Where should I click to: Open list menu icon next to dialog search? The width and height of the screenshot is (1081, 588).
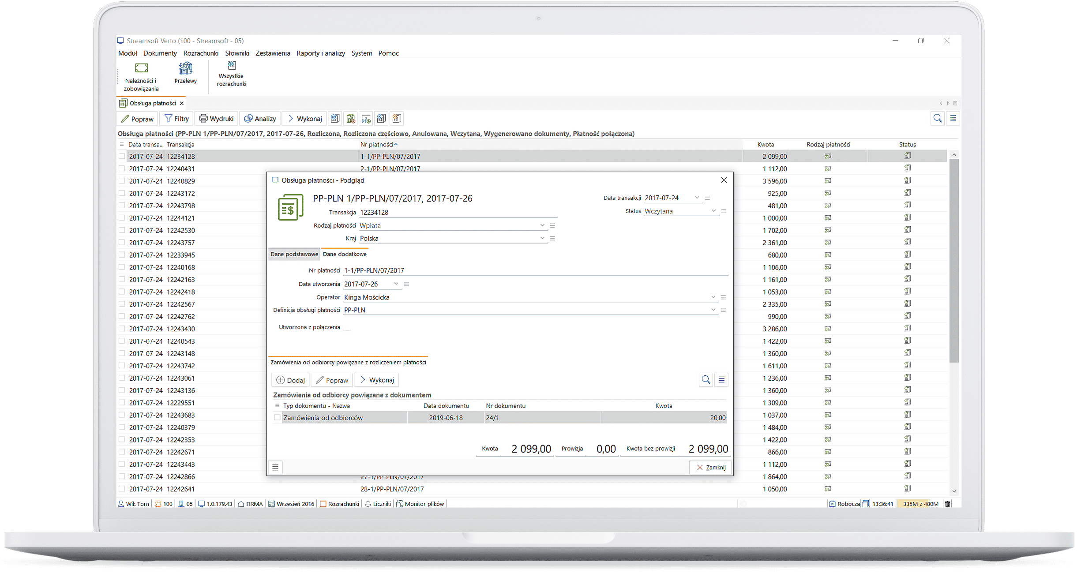tap(721, 380)
